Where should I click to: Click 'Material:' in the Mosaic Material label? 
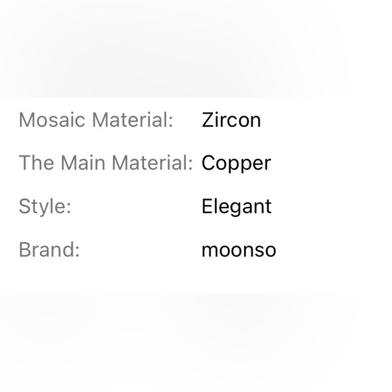(x=132, y=120)
